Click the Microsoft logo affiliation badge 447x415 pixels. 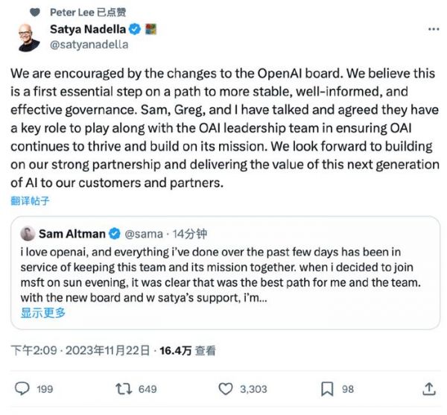150,30
